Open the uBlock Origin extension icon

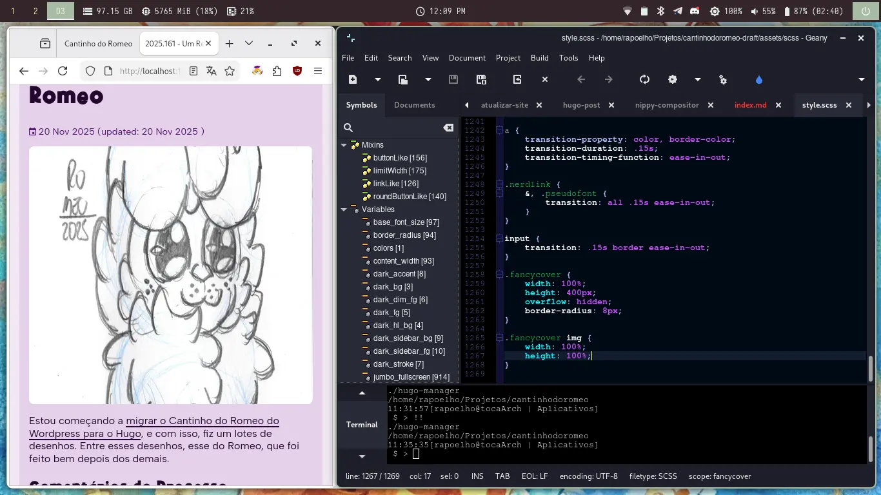(297, 71)
